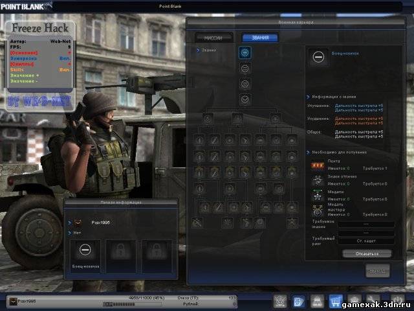Screen dimensions: 414x311
Task: Click the grey button below Отказаться at panel corner
Action: click(x=378, y=271)
